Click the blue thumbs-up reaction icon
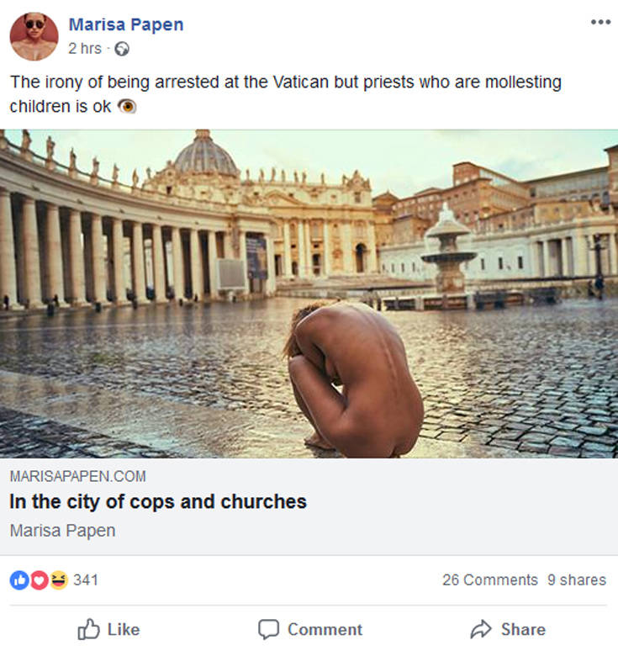This screenshot has height=651, width=618. coord(18,580)
